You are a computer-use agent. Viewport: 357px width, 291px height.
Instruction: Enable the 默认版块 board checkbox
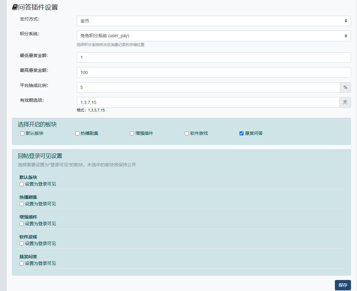[22, 134]
